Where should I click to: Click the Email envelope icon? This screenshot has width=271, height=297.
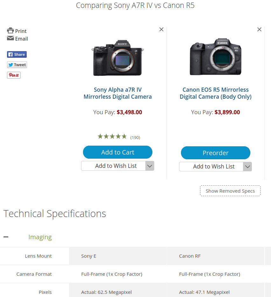(x=10, y=38)
